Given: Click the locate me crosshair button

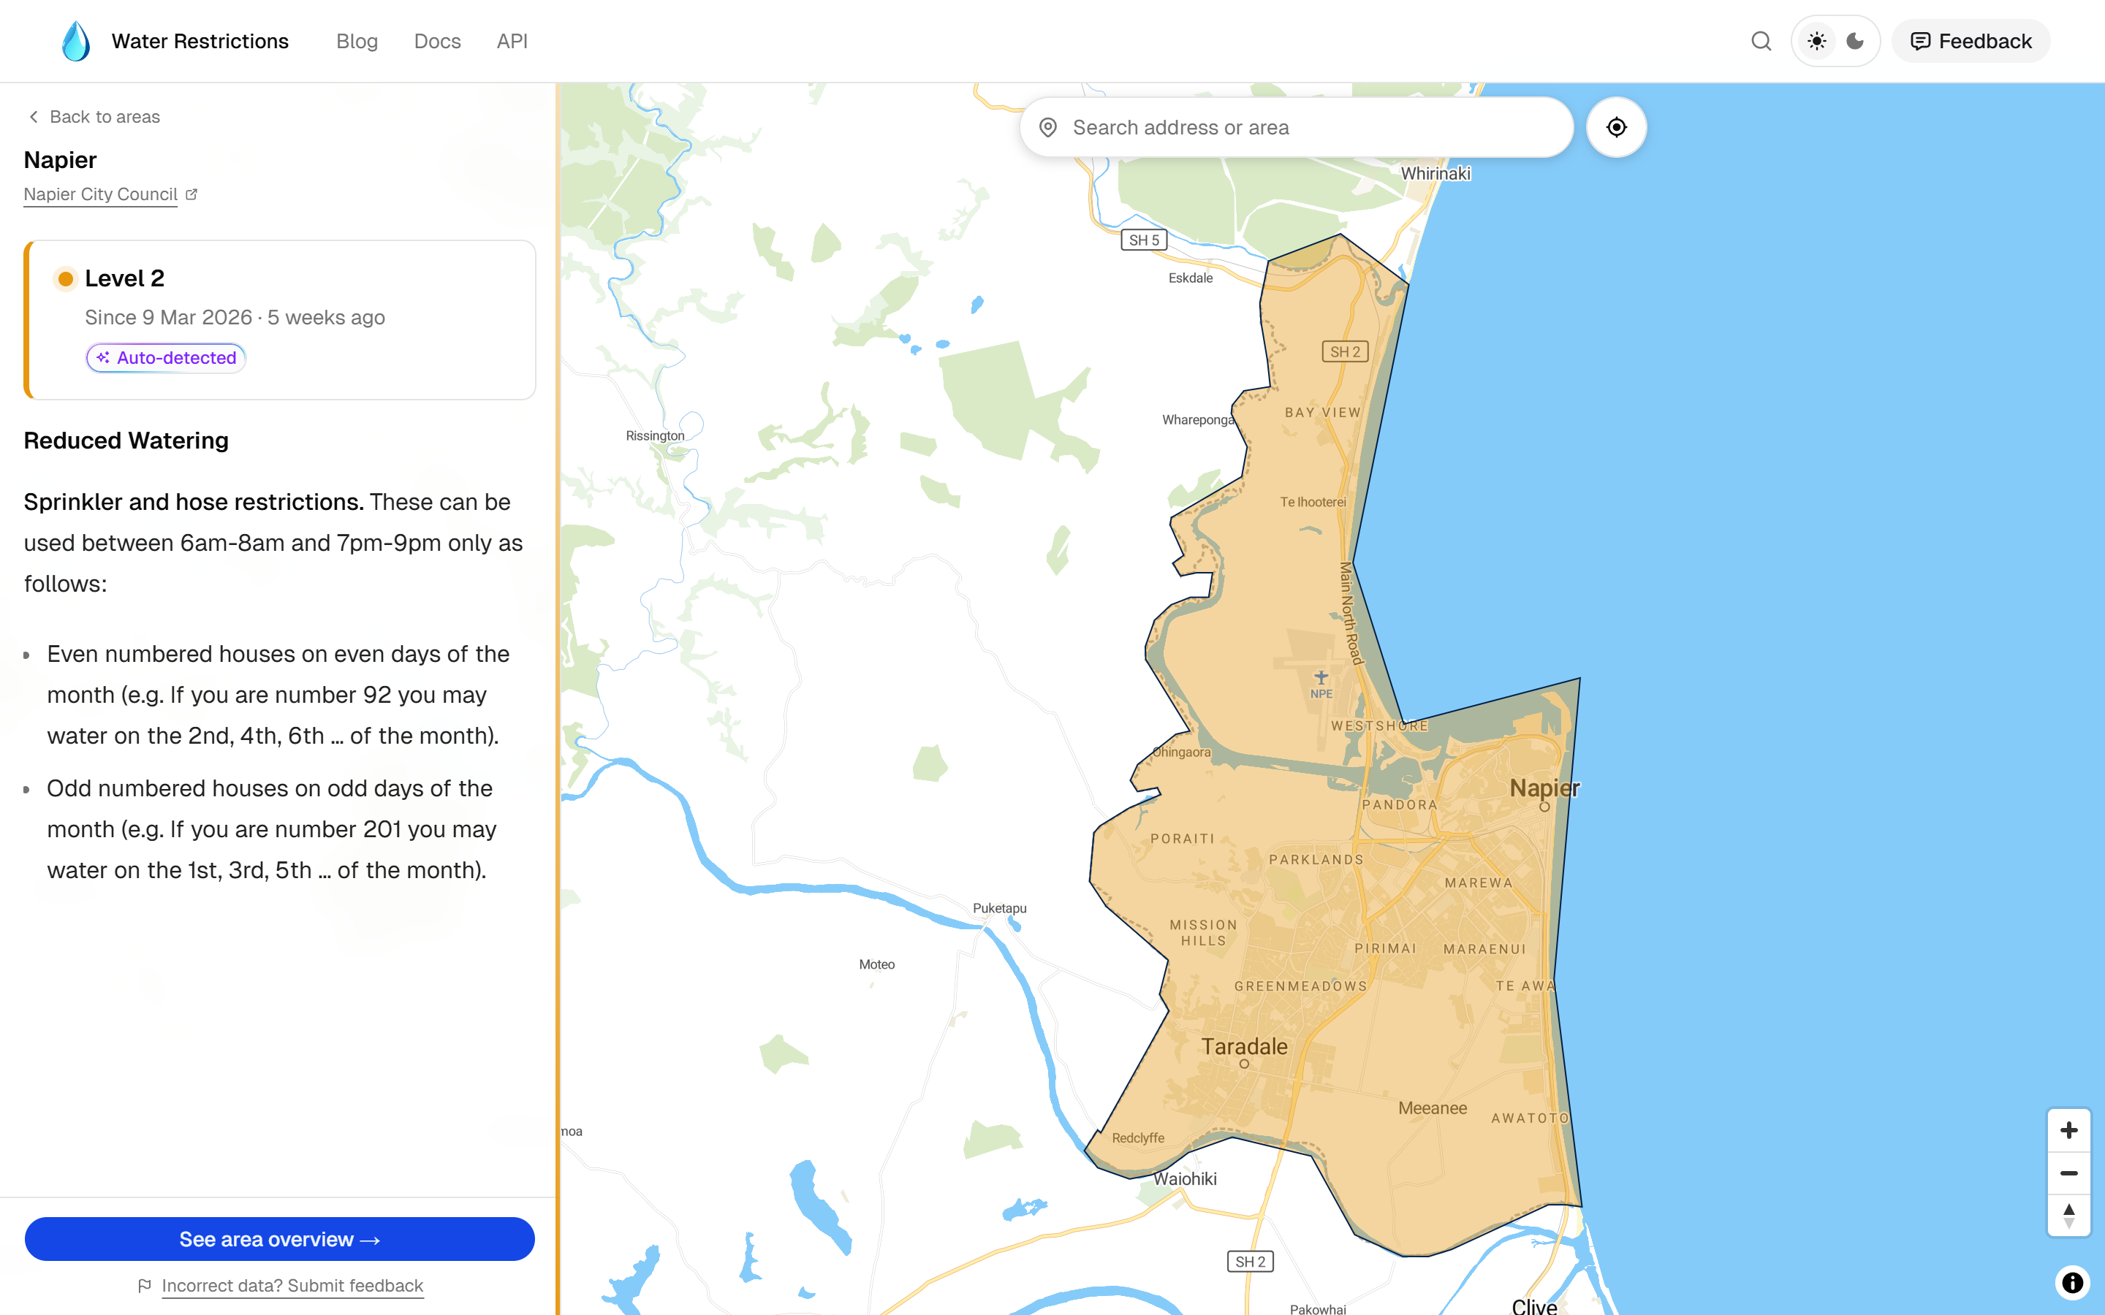Looking at the screenshot, I should click(x=1615, y=128).
